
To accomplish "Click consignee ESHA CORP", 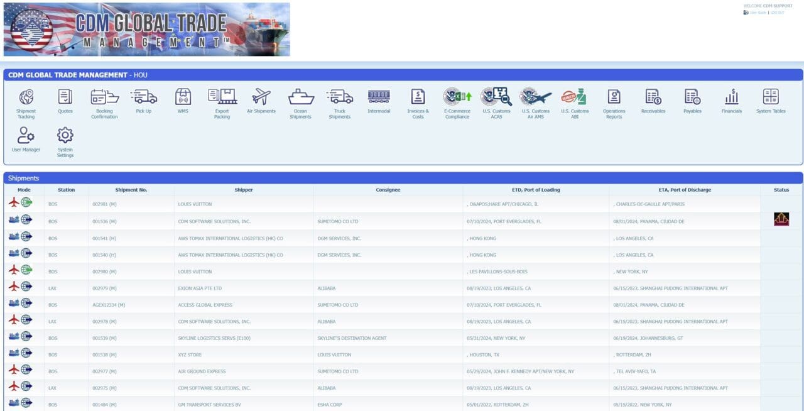I will click(x=330, y=405).
